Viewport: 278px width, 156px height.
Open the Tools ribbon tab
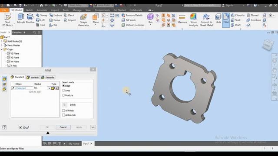coord(66,10)
